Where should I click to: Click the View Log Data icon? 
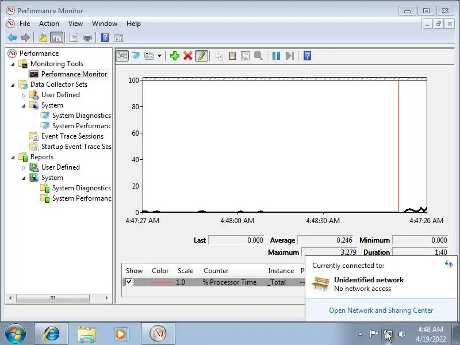pyautogui.click(x=136, y=56)
